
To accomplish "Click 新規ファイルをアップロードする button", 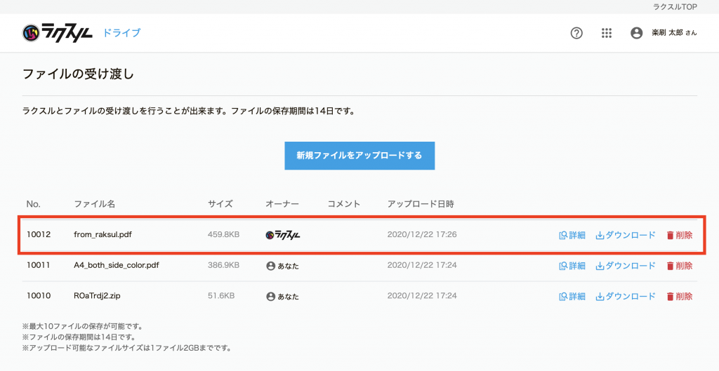I will (359, 156).
